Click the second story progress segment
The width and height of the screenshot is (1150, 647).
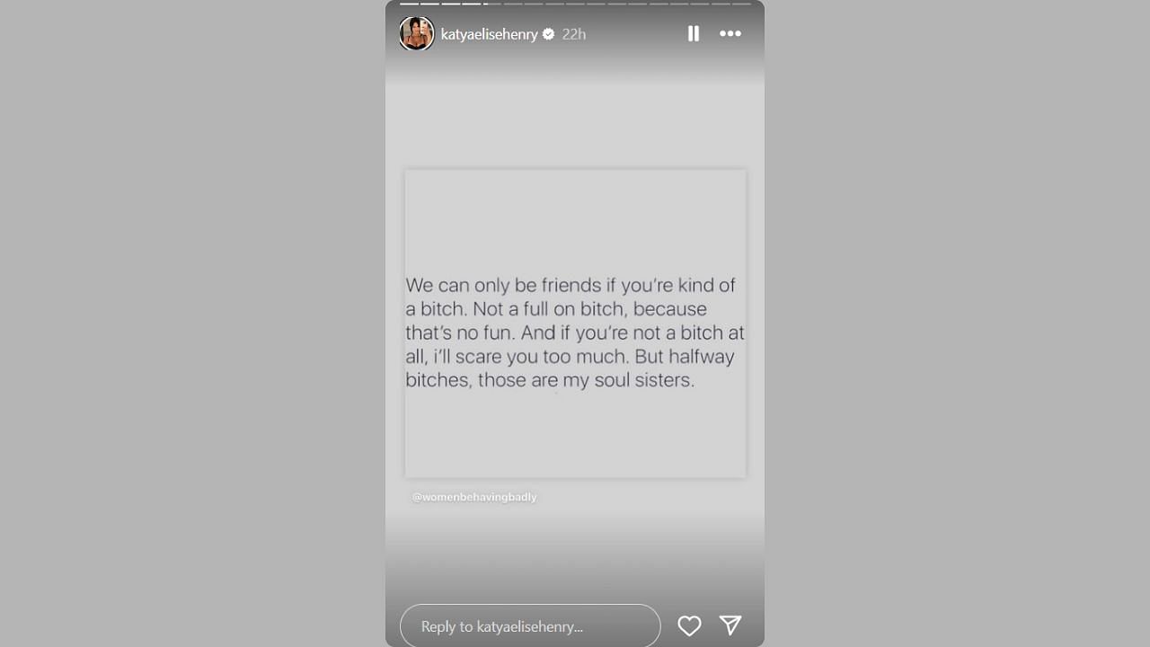tap(429, 4)
